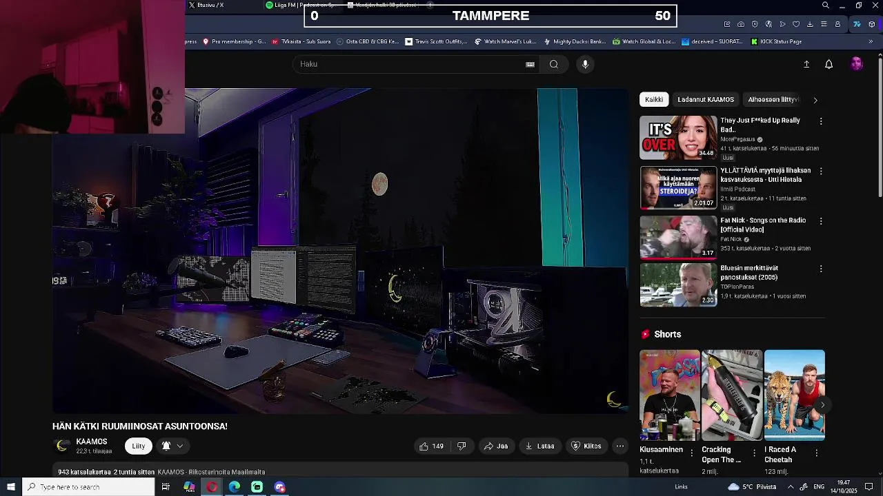
Task: Open Microsoft Edge from taskbar
Action: click(235, 487)
